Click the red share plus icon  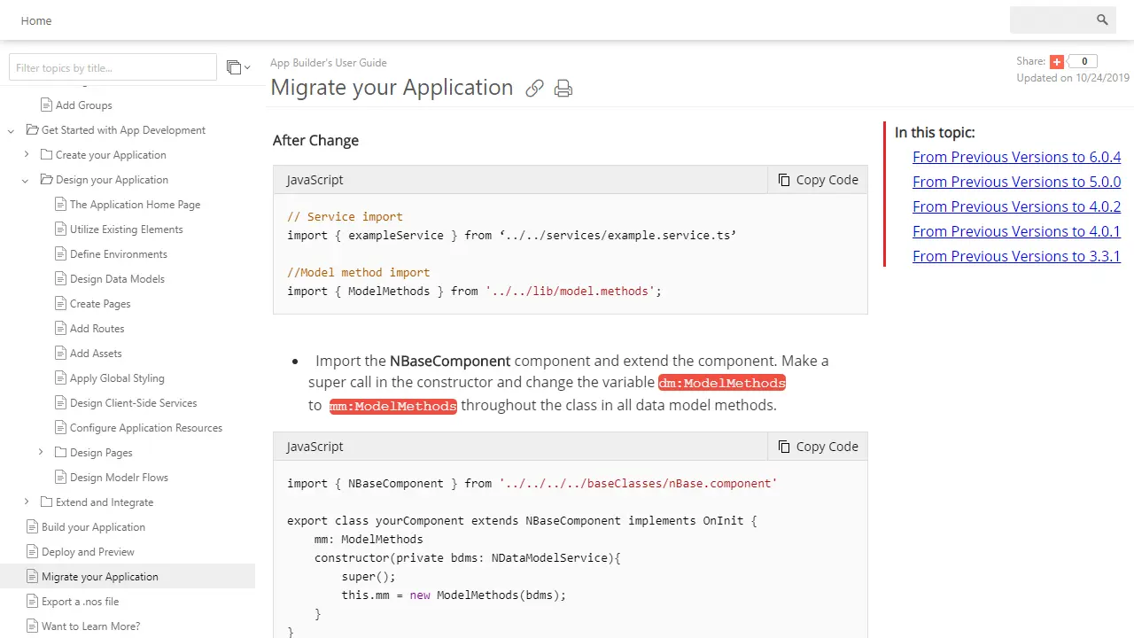point(1056,62)
